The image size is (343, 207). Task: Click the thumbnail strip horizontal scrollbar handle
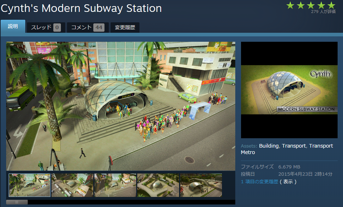tap(17, 202)
